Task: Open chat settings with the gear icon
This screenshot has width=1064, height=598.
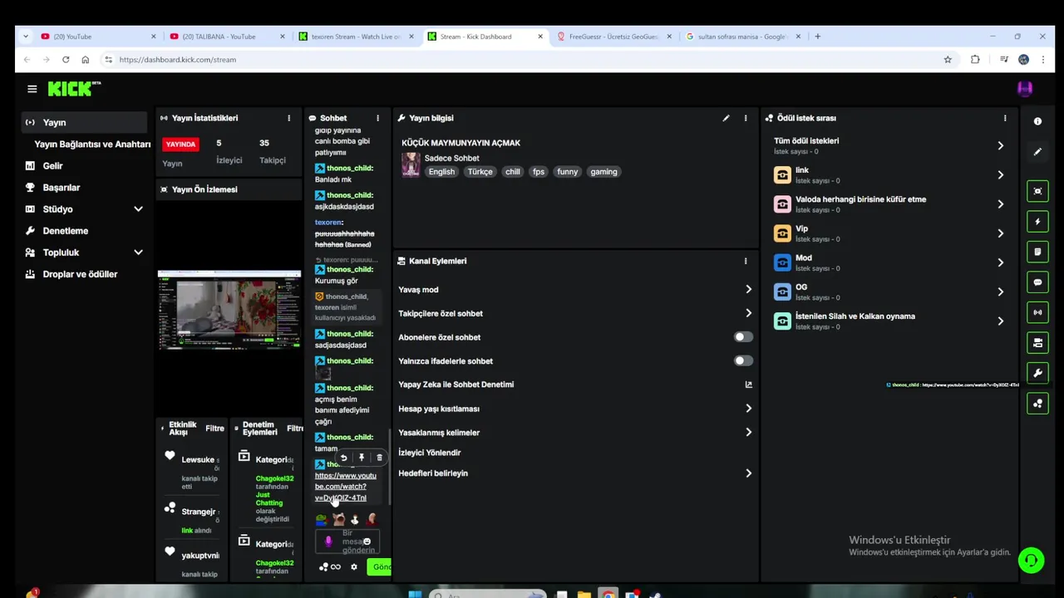Action: (354, 567)
